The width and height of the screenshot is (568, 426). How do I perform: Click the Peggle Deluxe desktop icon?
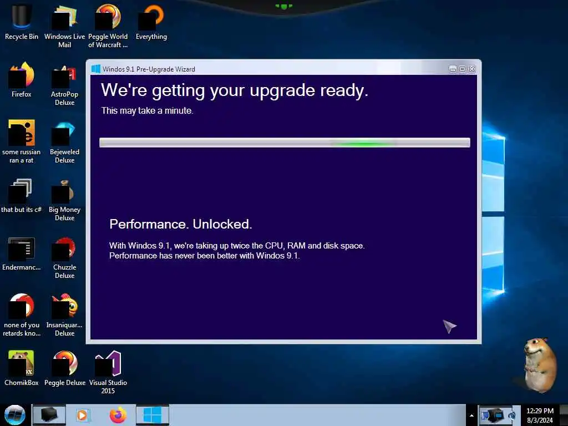click(x=65, y=368)
